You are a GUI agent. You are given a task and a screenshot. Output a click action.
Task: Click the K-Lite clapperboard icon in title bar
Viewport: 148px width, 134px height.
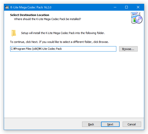pos(7,7)
